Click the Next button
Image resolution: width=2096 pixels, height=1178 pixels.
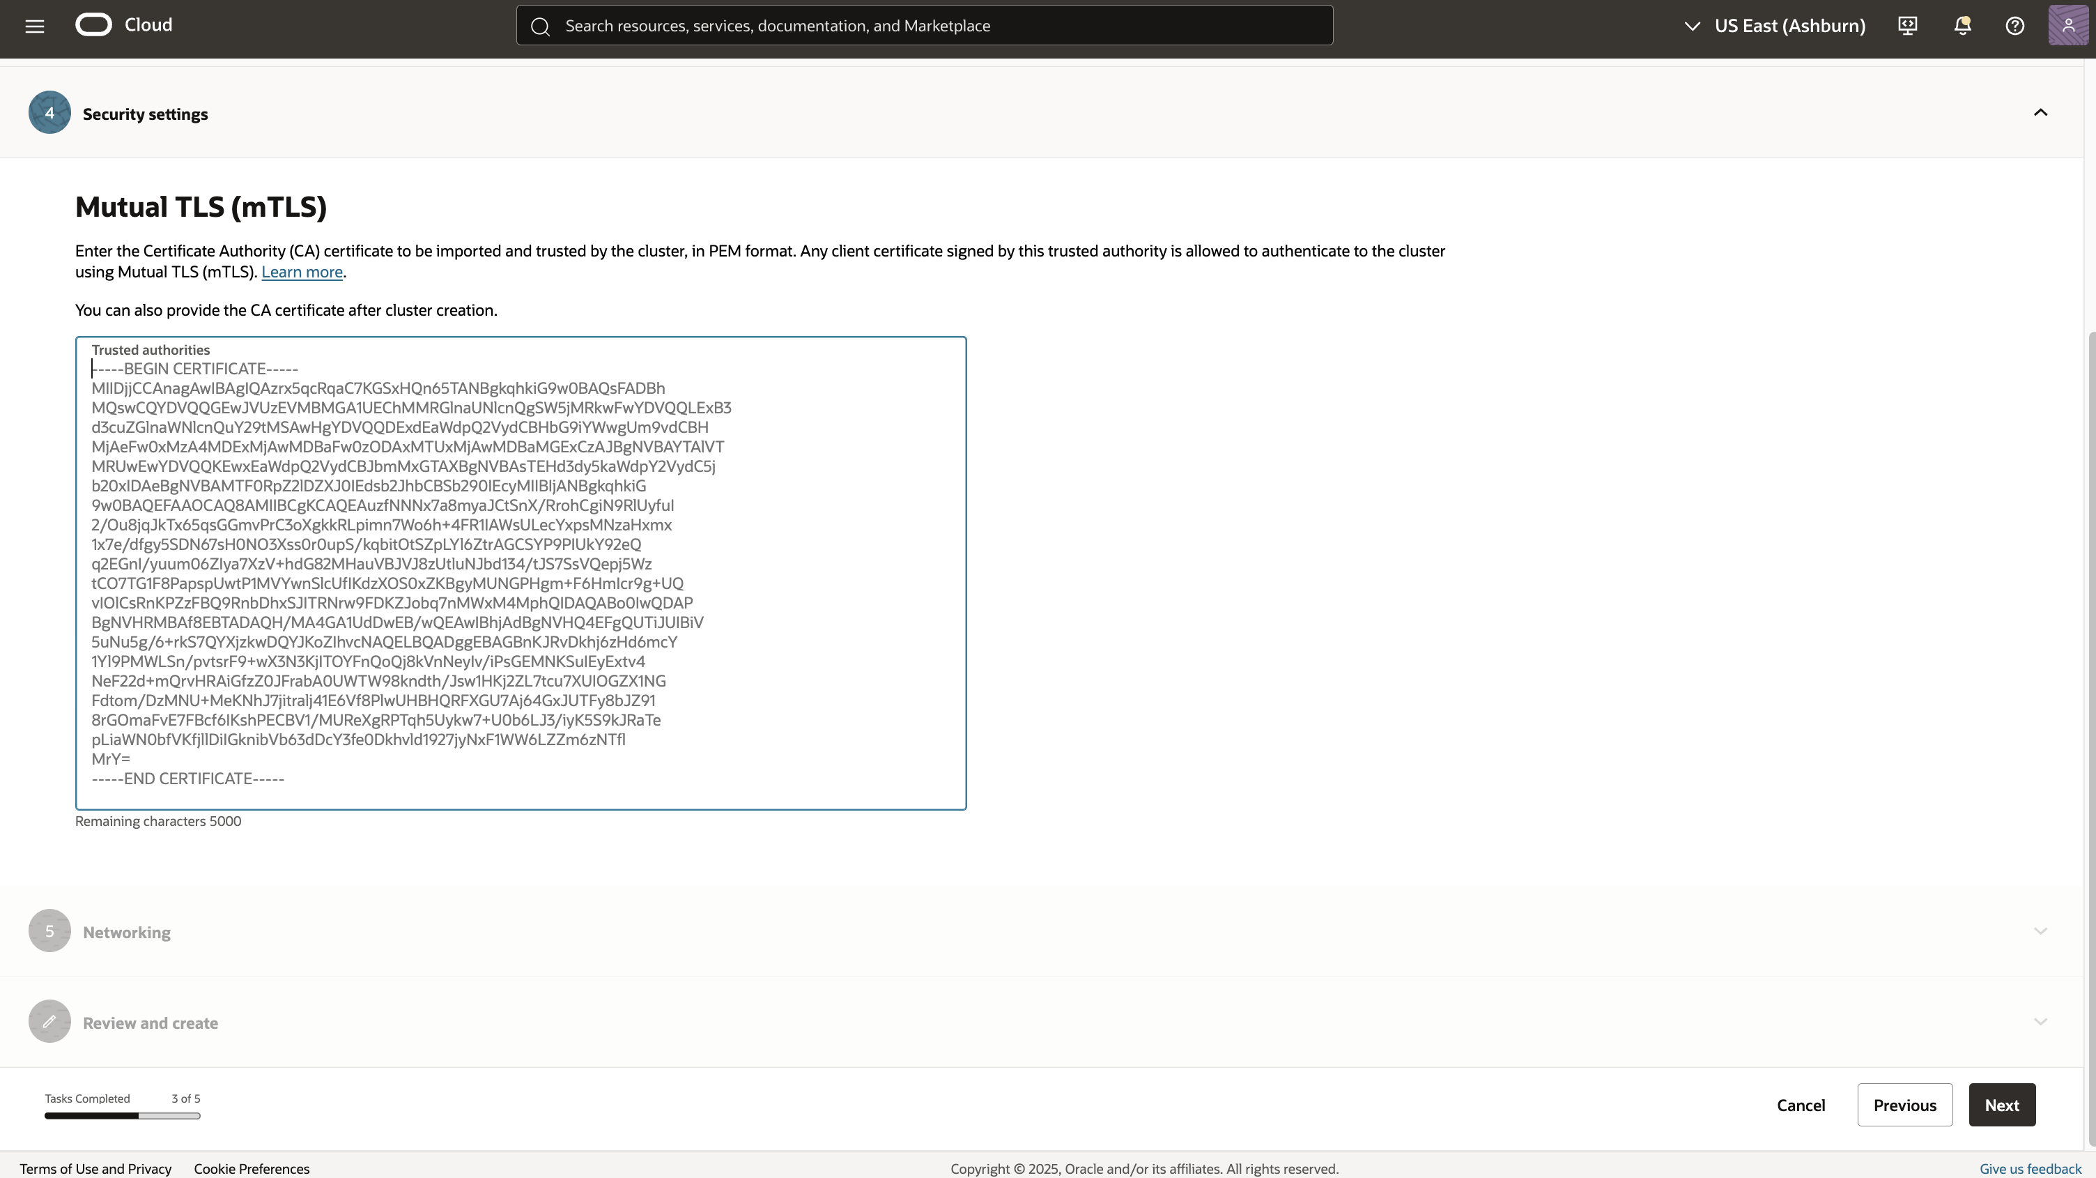click(2003, 1105)
